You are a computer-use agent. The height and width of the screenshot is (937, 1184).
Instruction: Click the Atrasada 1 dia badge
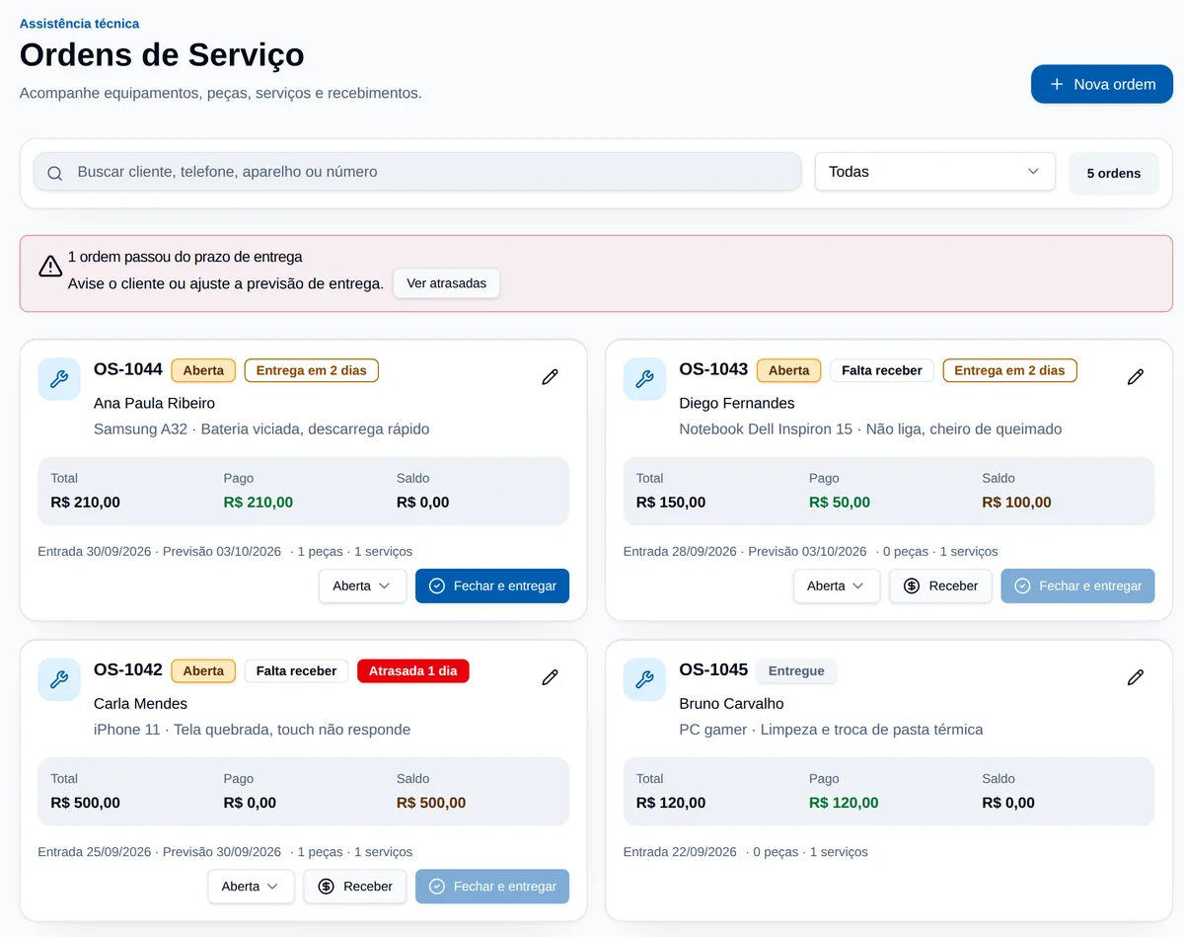[413, 670]
